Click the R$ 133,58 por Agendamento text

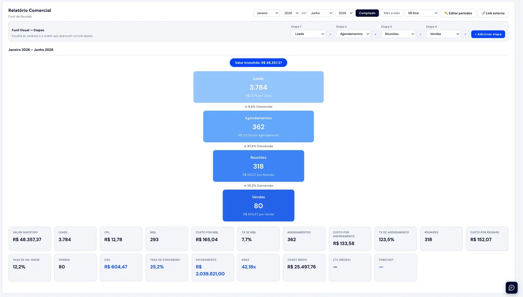pos(259,135)
